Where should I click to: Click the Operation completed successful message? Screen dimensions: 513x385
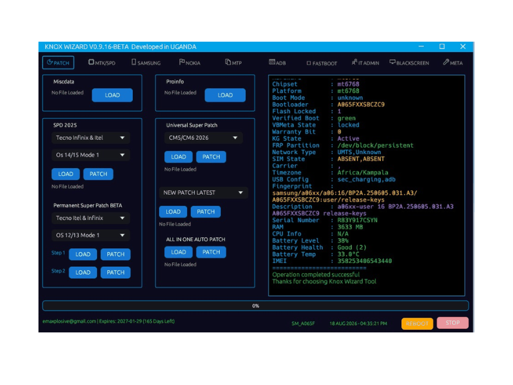315,275
